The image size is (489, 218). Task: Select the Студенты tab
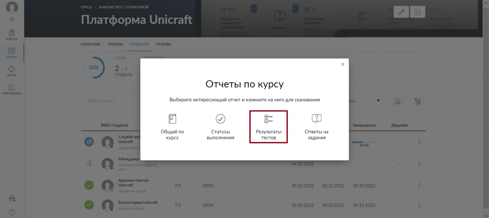(139, 44)
